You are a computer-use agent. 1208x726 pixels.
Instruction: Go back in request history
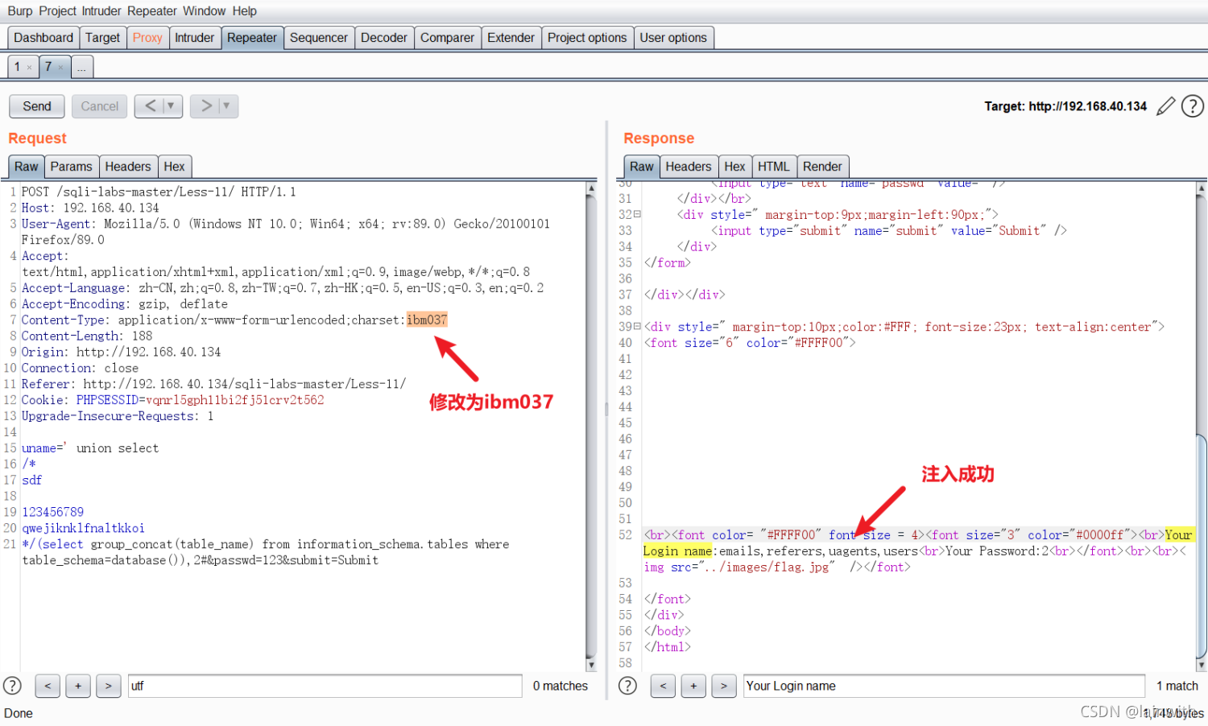pos(151,106)
